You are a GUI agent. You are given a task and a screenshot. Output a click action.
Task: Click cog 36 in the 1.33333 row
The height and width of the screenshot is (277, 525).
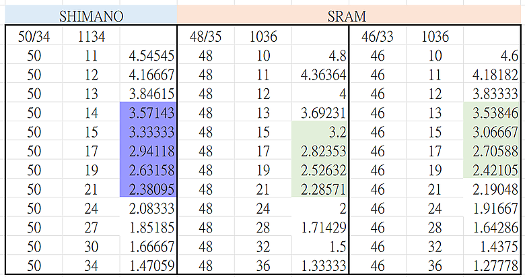click(x=263, y=266)
